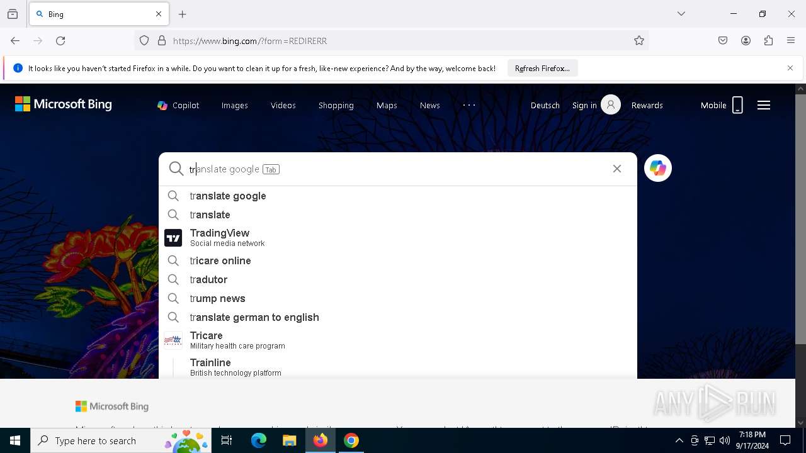Open Copilot round icon beside search
The image size is (806, 453).
(x=658, y=168)
